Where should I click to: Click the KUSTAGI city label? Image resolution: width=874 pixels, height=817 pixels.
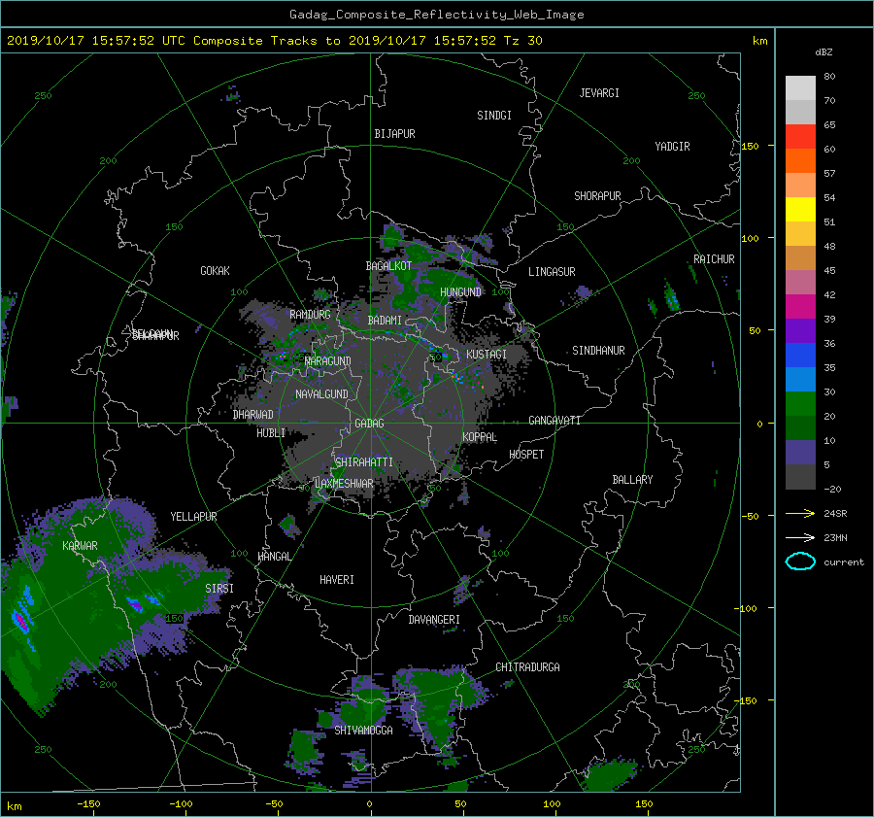tap(487, 355)
